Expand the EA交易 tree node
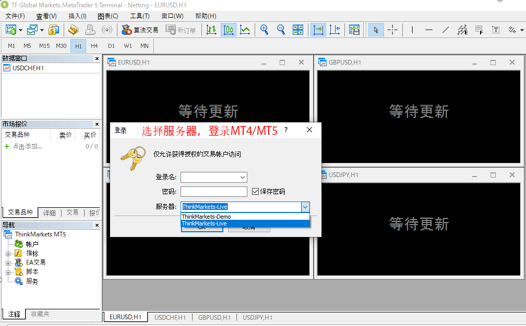 click(8, 263)
